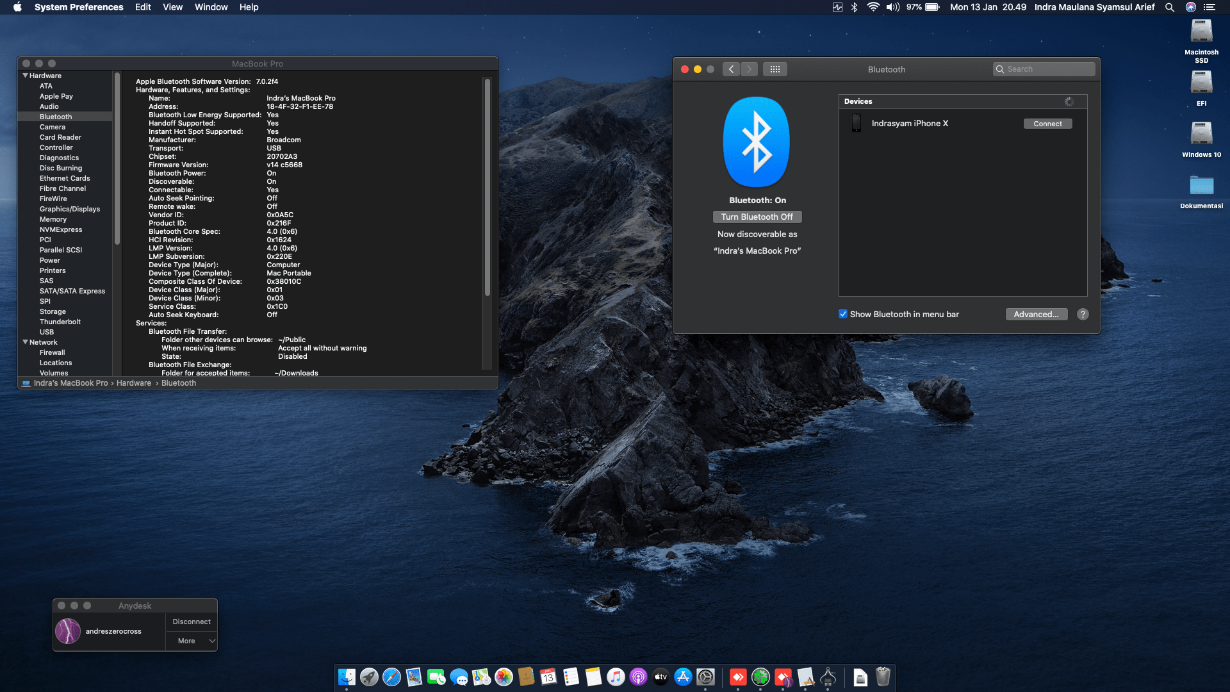Connect to Indrasyam iPhone X

pyautogui.click(x=1047, y=124)
